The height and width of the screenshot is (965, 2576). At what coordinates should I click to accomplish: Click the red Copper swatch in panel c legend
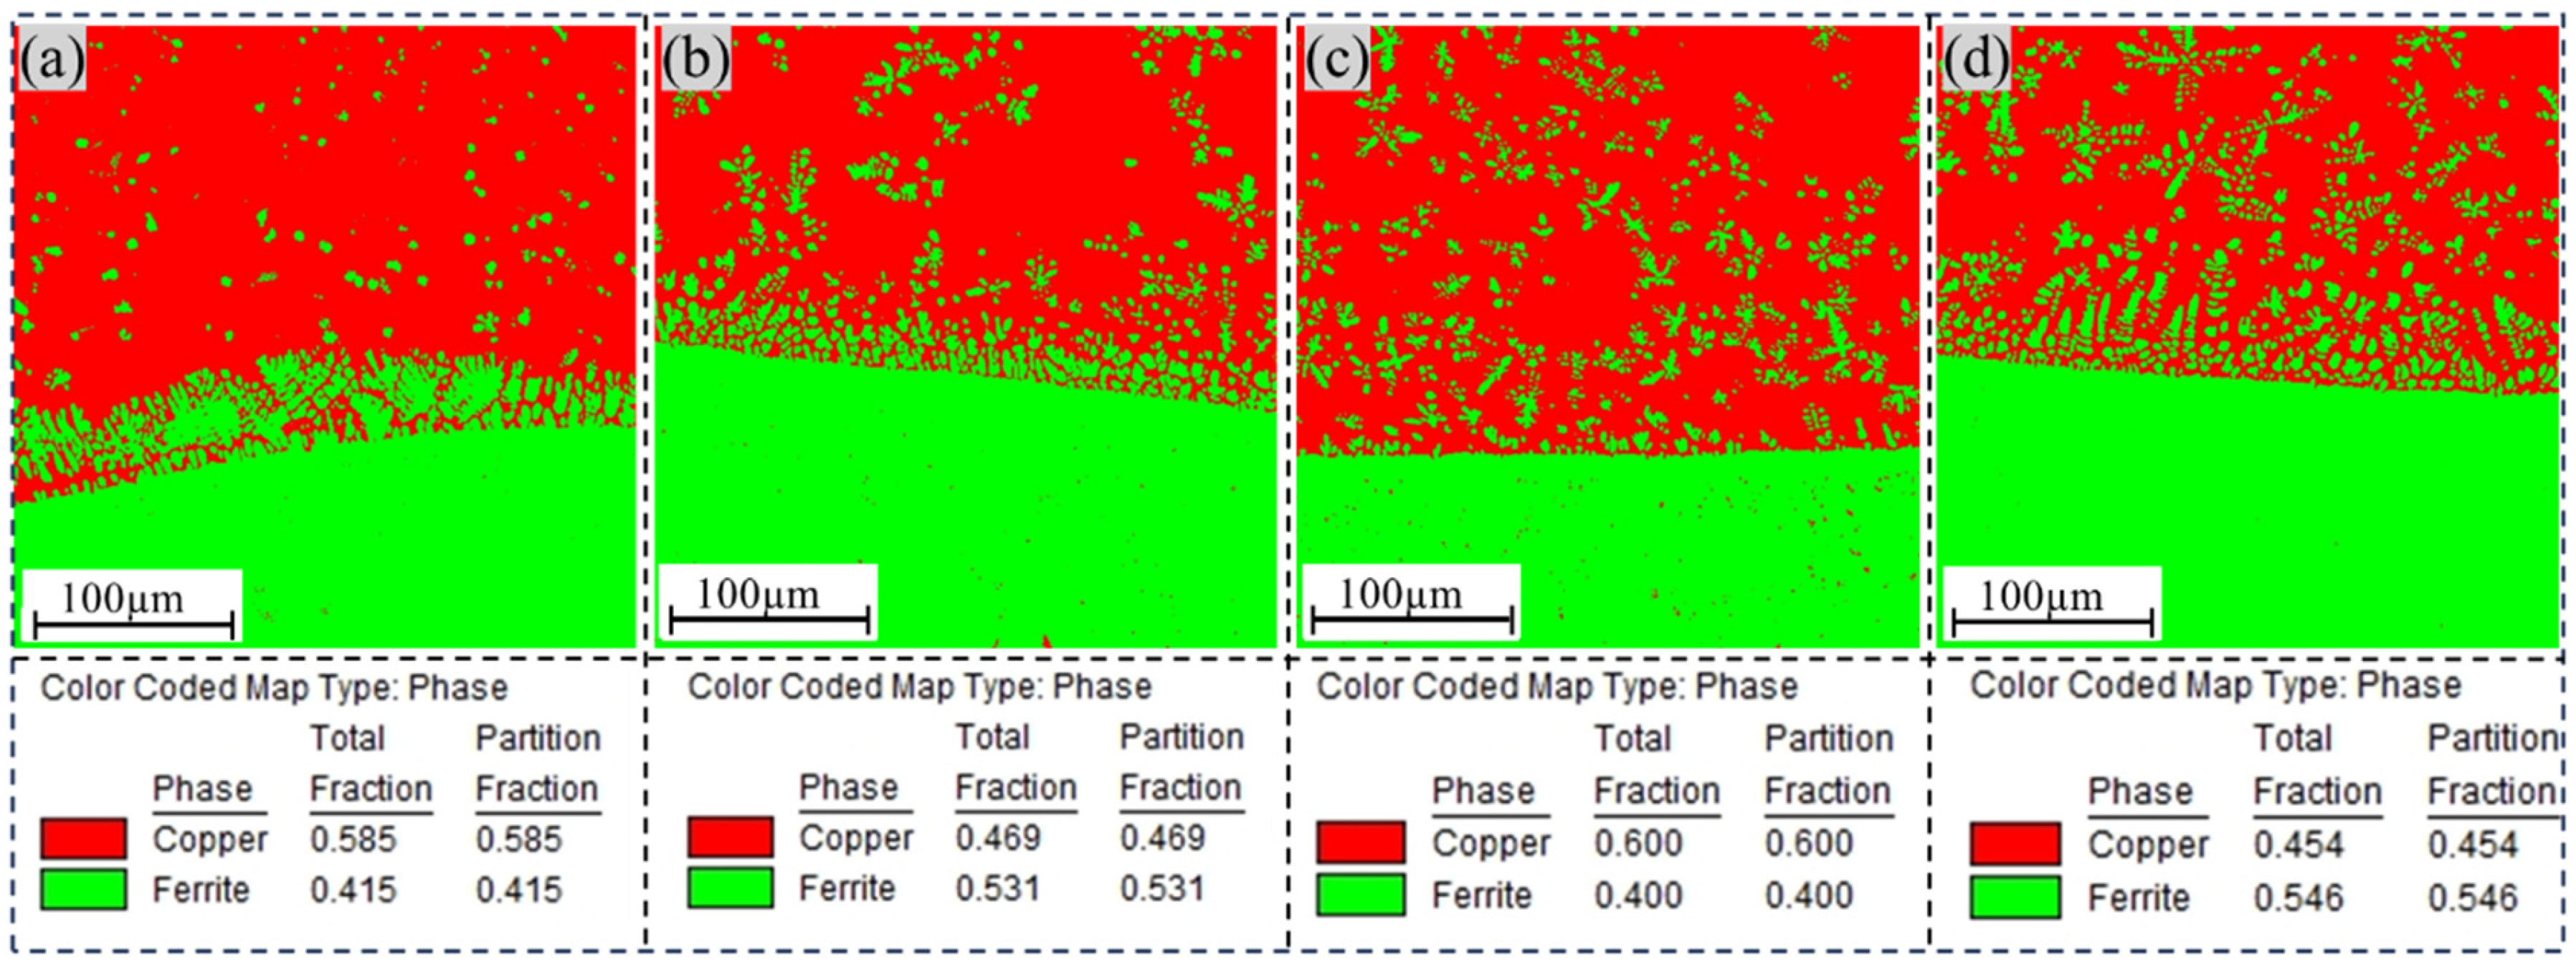[x=1360, y=842]
